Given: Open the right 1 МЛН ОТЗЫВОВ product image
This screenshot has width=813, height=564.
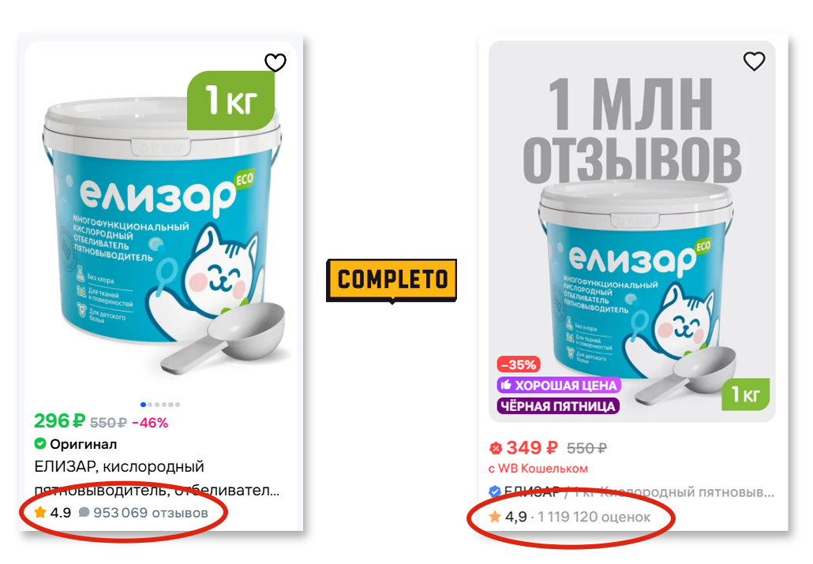Looking at the screenshot, I should 632,231.
